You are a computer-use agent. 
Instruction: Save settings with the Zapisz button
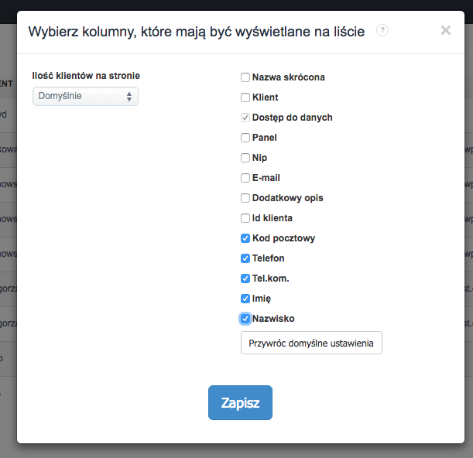[x=240, y=402]
